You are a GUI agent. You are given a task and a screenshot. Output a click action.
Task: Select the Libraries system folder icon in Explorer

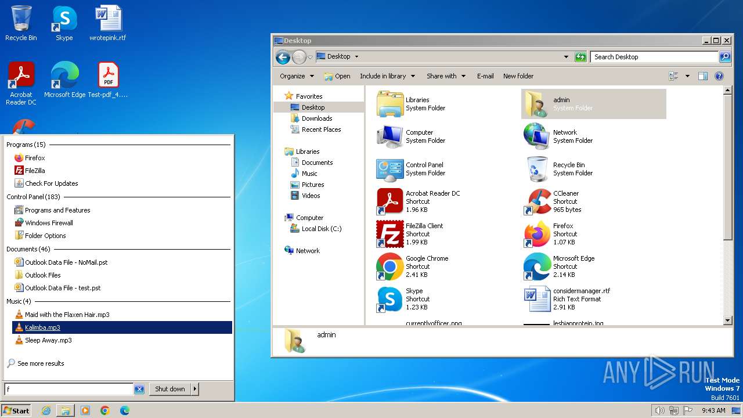(389, 104)
